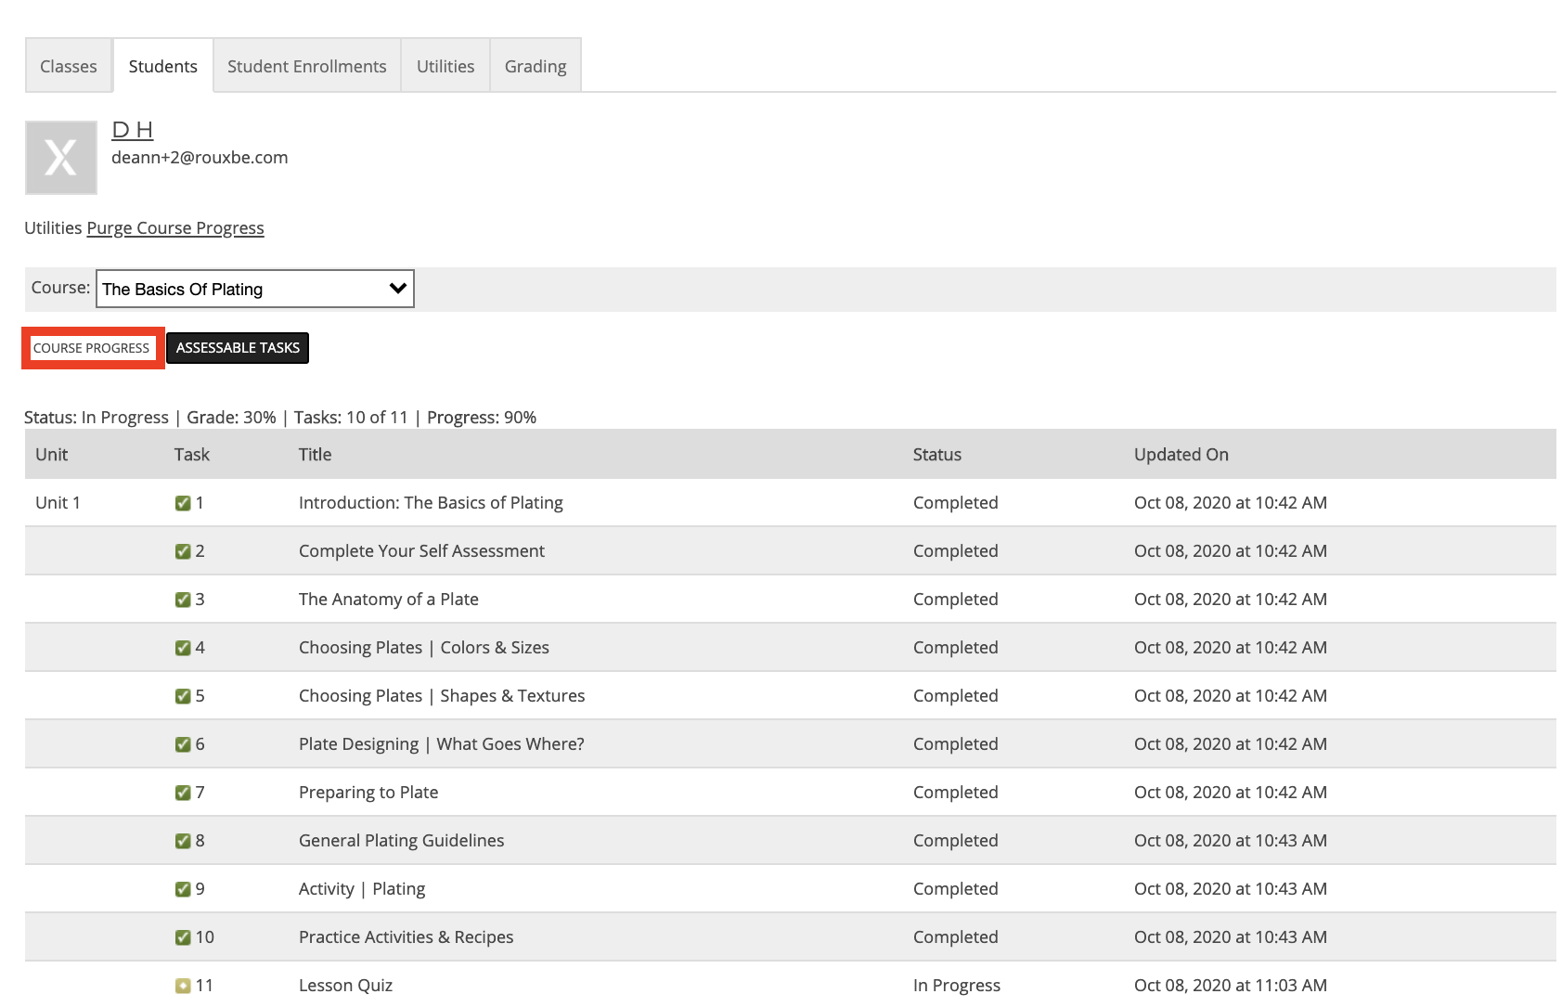Click the green checkmark icon for task 1

tap(183, 503)
